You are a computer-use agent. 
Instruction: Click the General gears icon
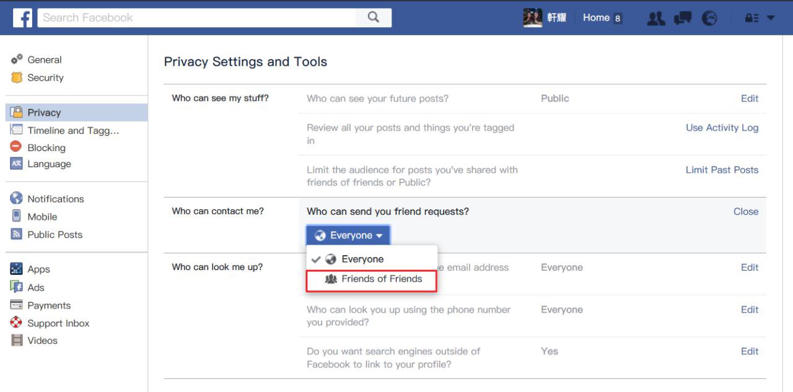tap(17, 59)
